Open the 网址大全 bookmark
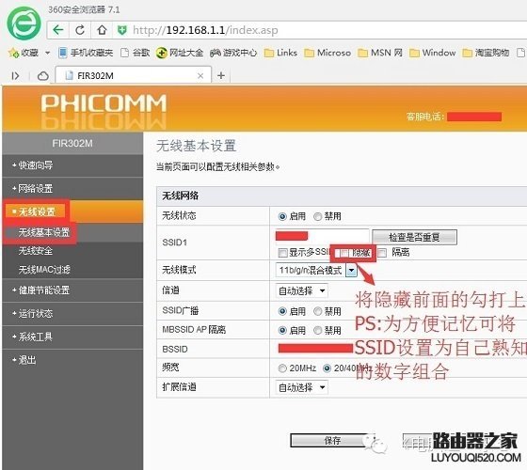The height and width of the screenshot is (470, 527). [x=180, y=53]
